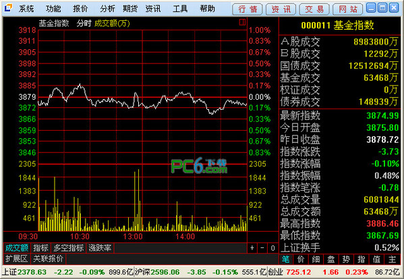Select the 笔 tab in bottom right panel
Viewport: 404px width, 279px height.
coord(286,259)
